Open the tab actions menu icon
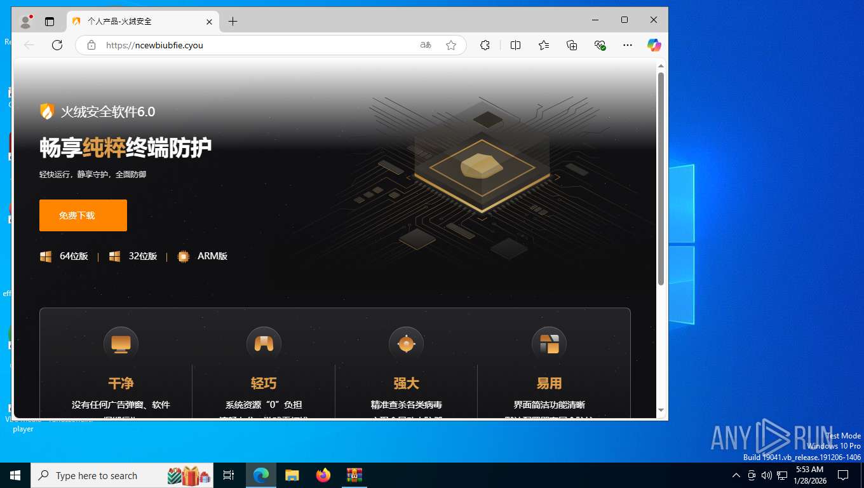The height and width of the screenshot is (488, 864). [50, 22]
